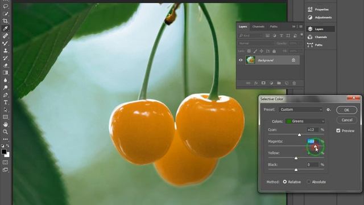Swap foreground and background colors
The image size is (364, 205).
click(7, 146)
